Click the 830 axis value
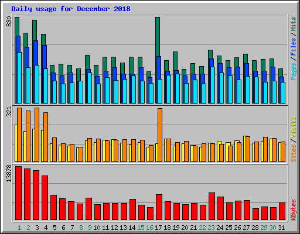The width and height of the screenshot is (300, 234). (x=9, y=22)
